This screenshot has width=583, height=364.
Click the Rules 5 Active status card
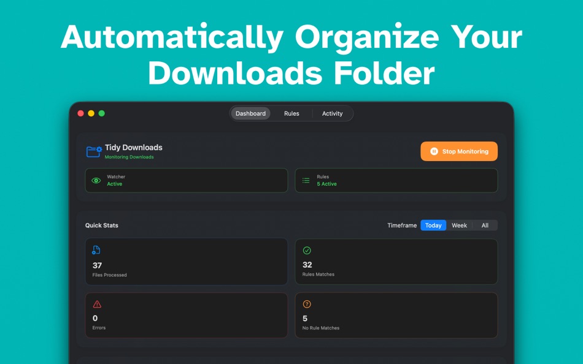tap(396, 180)
